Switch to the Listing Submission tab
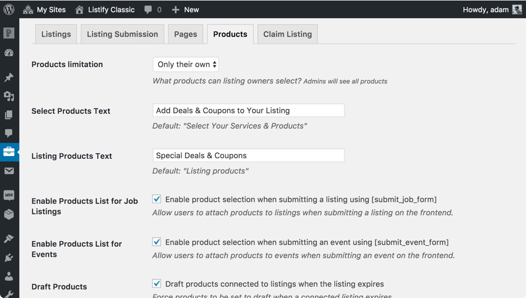Image resolution: width=526 pixels, height=298 pixels. [x=122, y=34]
